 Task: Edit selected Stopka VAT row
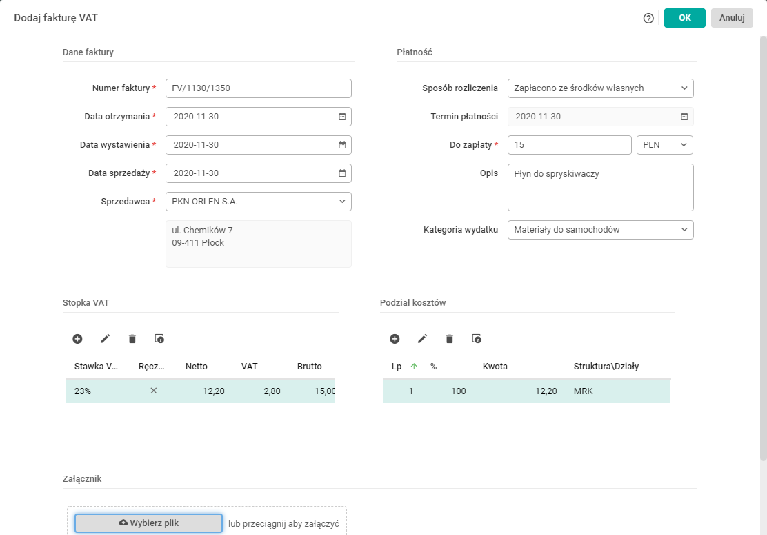click(105, 339)
